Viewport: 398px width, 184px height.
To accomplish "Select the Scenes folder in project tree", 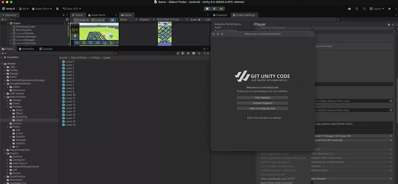I will 17,123.
